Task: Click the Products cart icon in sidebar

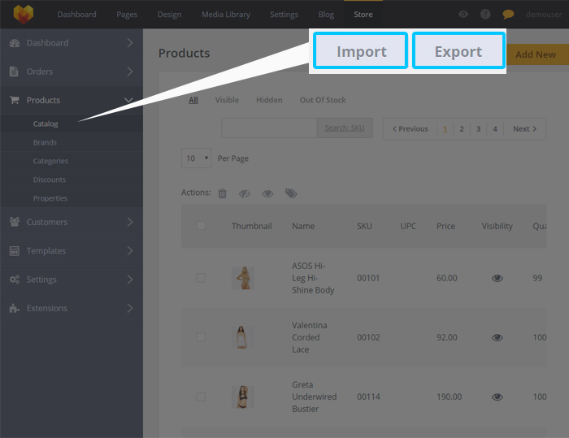Action: (x=14, y=100)
